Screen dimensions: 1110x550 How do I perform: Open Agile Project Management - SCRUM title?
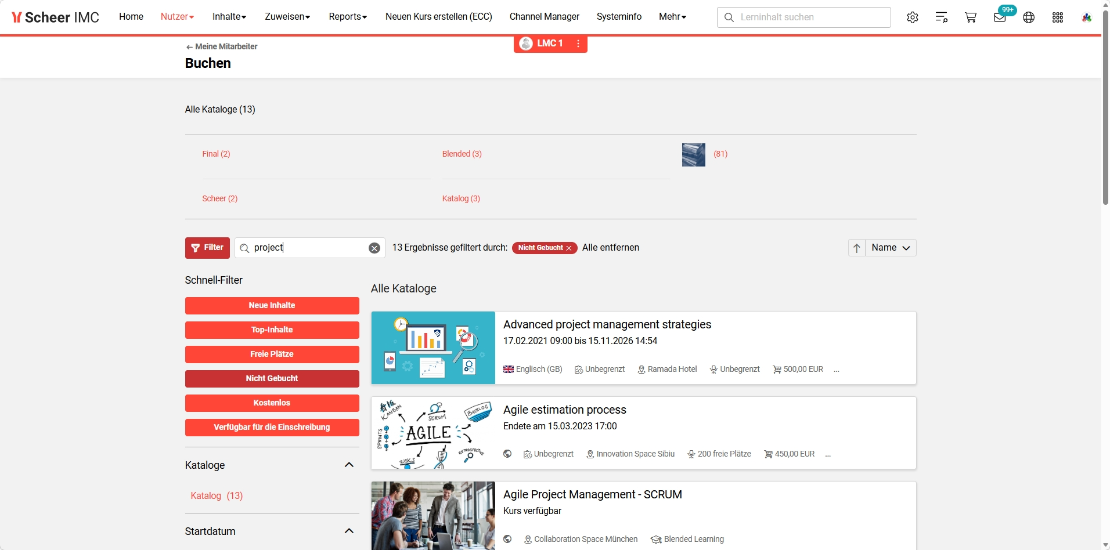[593, 494]
